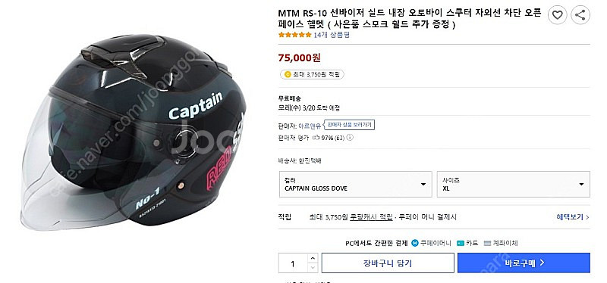Open the 컬러 CAPTAIN GLOSS DOVE dropdown
The image size is (607, 283).
tap(355, 184)
